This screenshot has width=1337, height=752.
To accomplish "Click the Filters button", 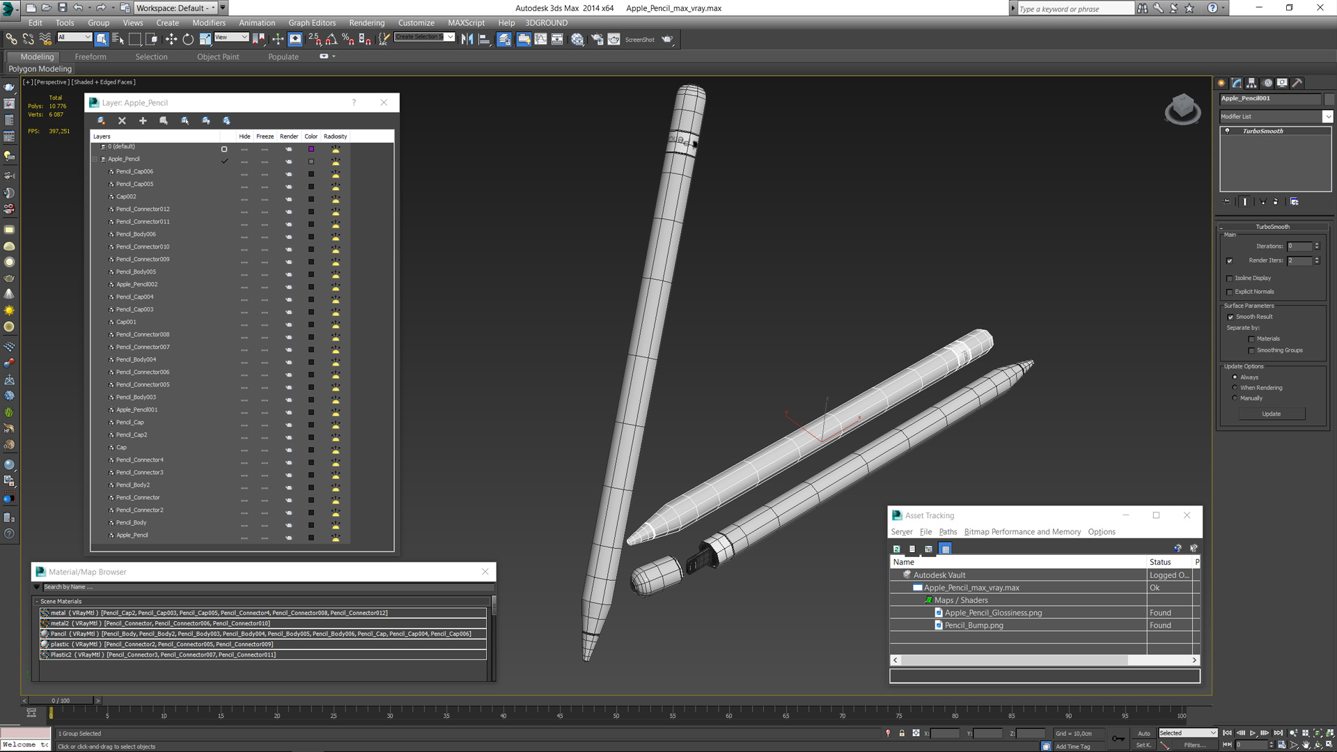I will 1195,745.
